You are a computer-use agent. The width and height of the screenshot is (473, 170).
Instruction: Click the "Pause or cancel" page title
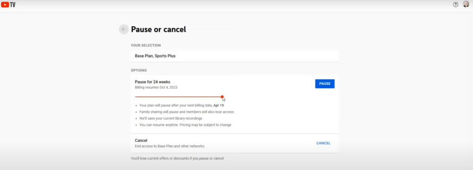click(x=158, y=29)
